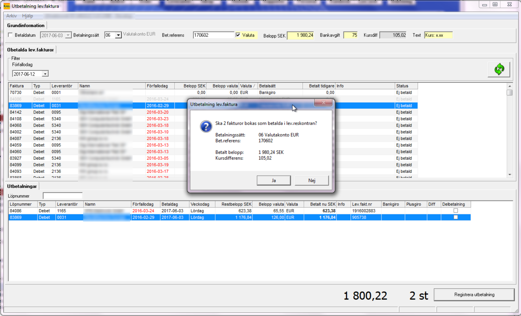The width and height of the screenshot is (521, 316).
Task: Sort by the Faktura column header
Action: click(x=20, y=86)
